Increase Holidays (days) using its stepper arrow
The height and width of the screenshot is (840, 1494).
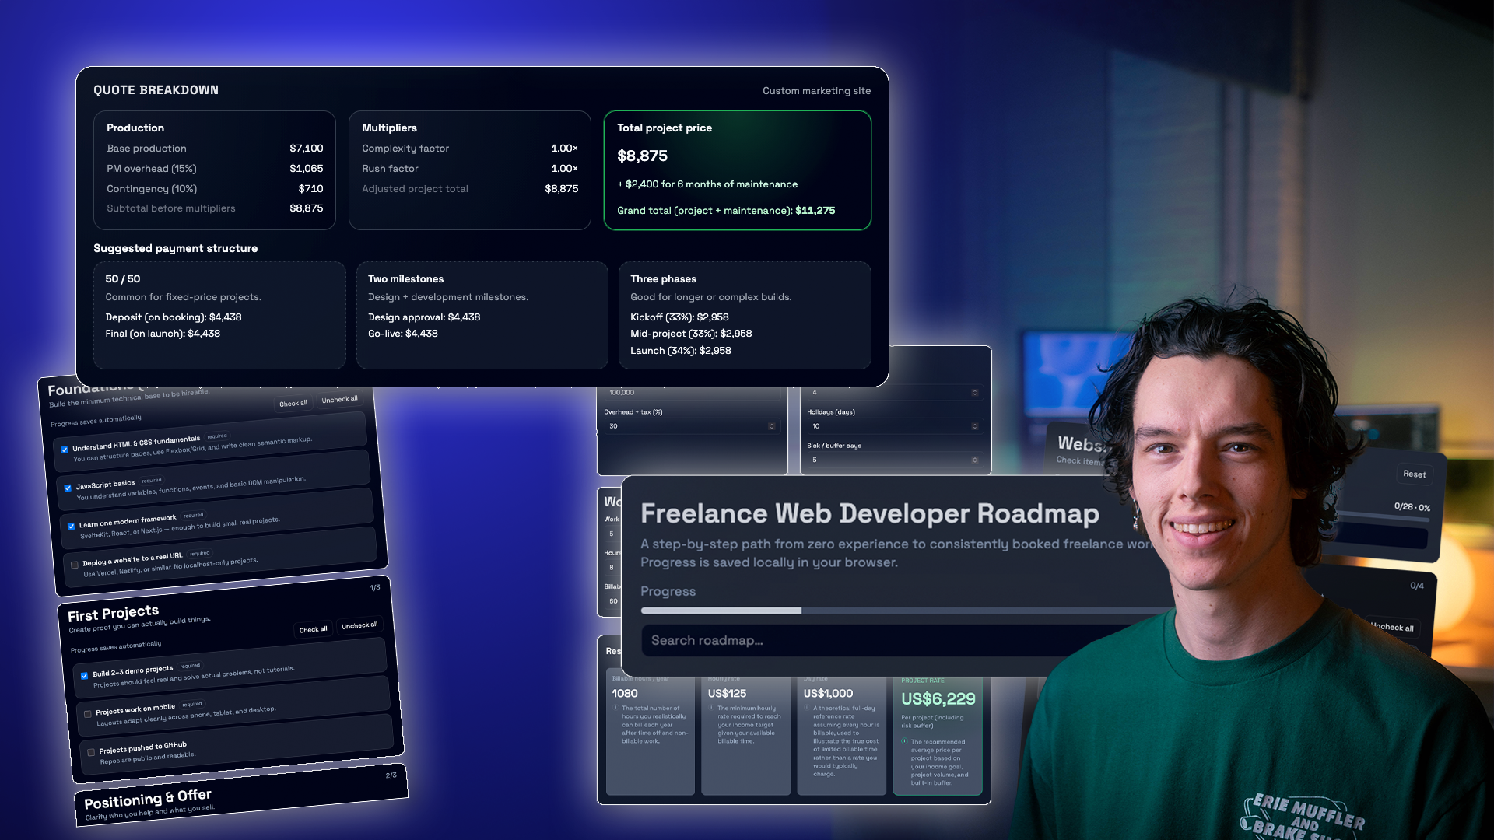point(974,424)
